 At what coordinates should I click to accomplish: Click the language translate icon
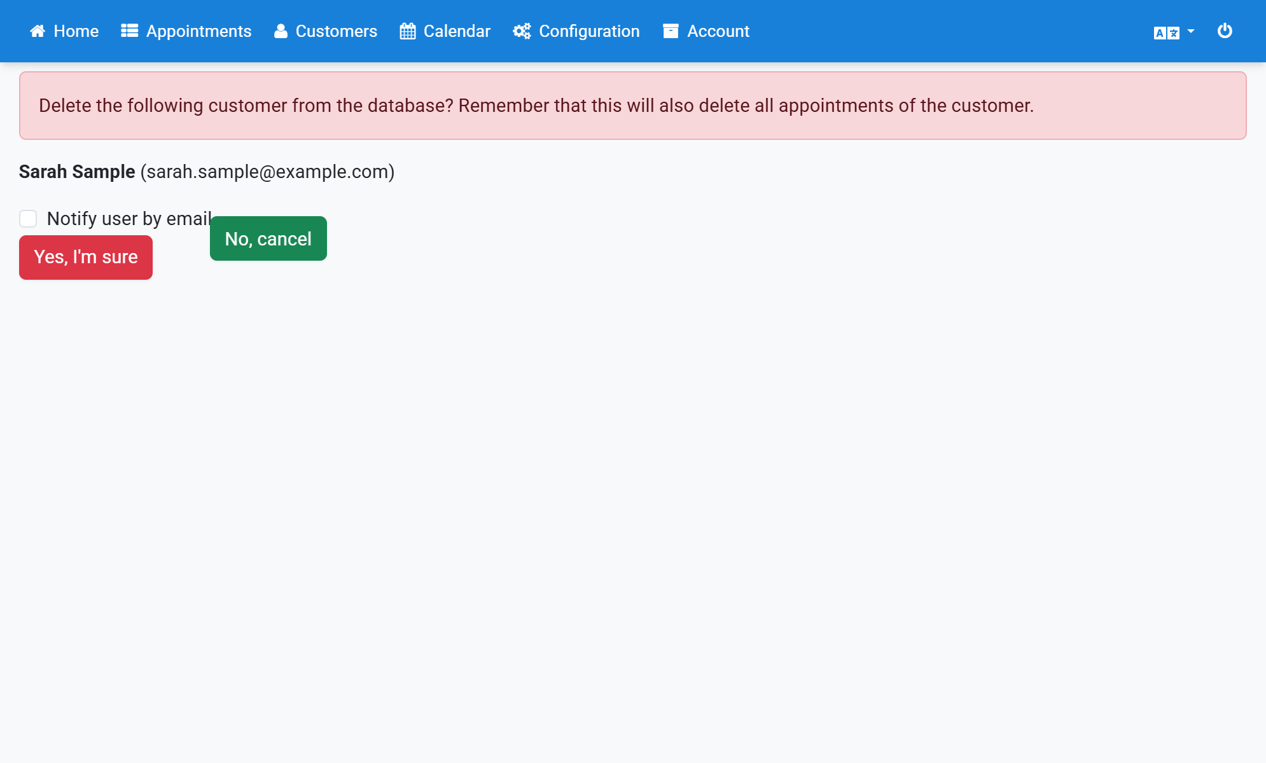[x=1167, y=33]
